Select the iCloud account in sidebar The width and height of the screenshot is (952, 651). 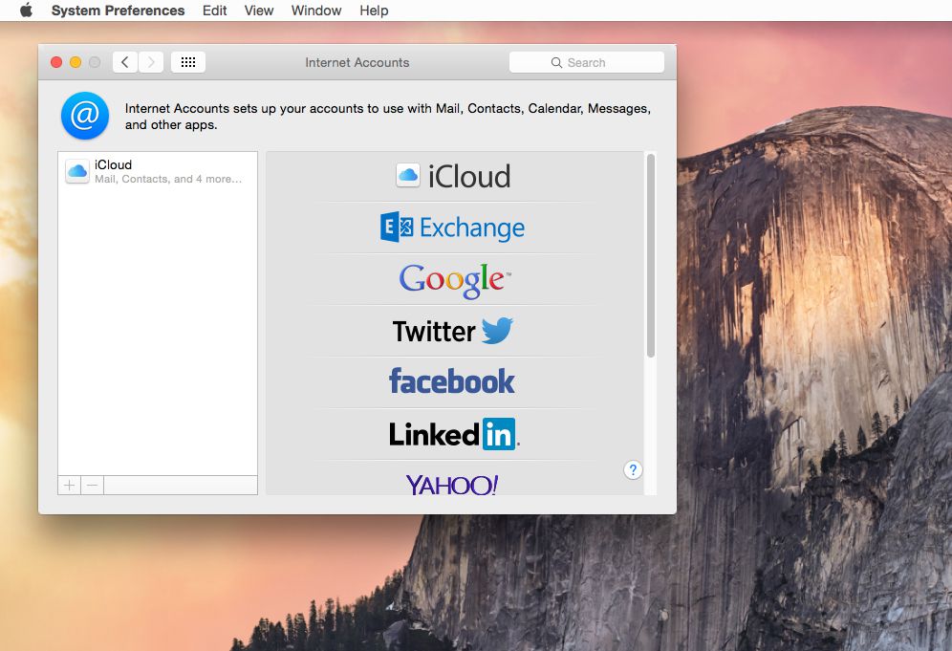[158, 171]
